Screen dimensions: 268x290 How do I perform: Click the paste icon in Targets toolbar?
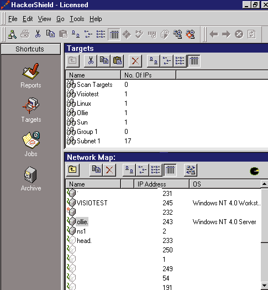coord(117,61)
